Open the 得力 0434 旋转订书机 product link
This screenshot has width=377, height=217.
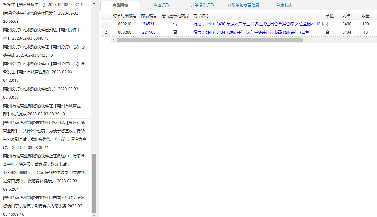[252, 32]
